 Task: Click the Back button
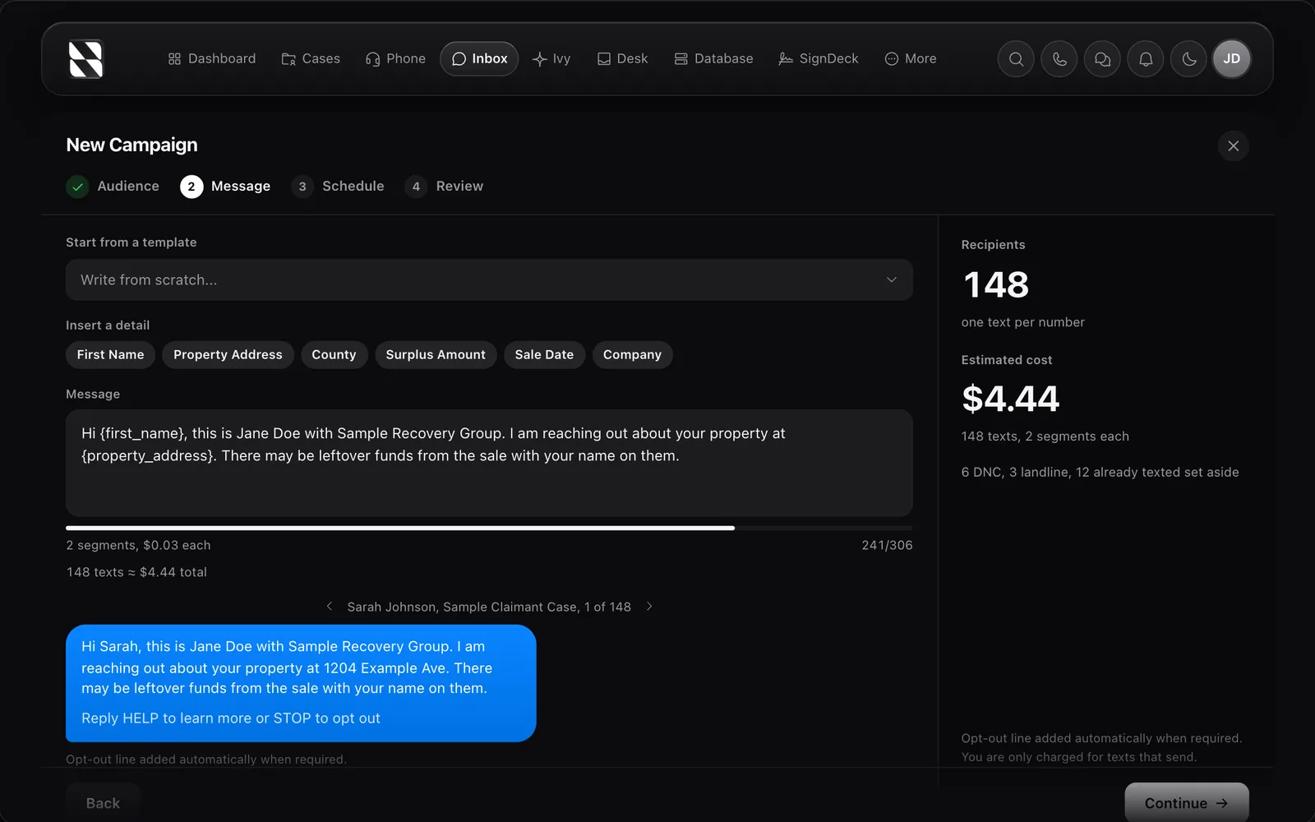[103, 803]
